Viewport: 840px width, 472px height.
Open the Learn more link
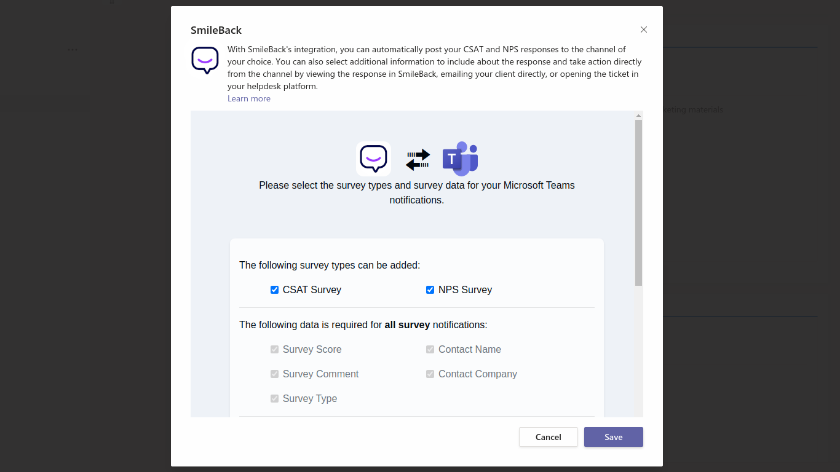point(249,98)
